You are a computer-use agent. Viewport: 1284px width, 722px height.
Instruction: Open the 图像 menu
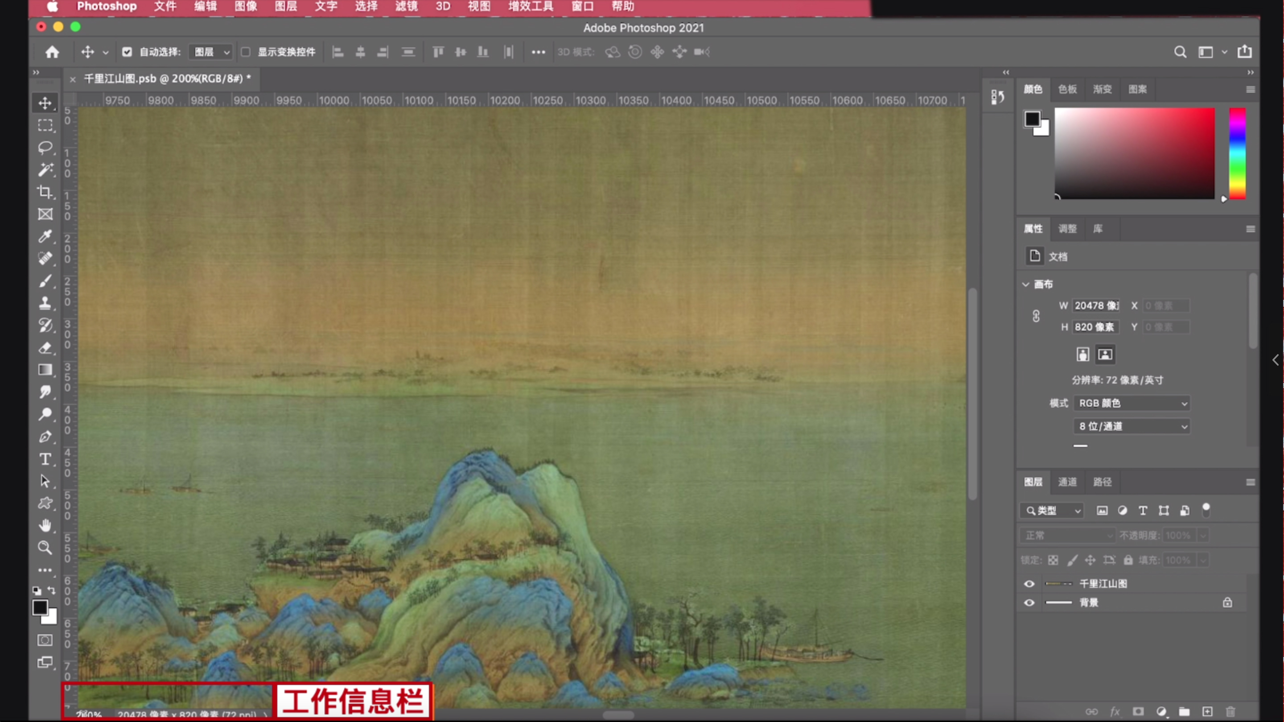(x=246, y=7)
